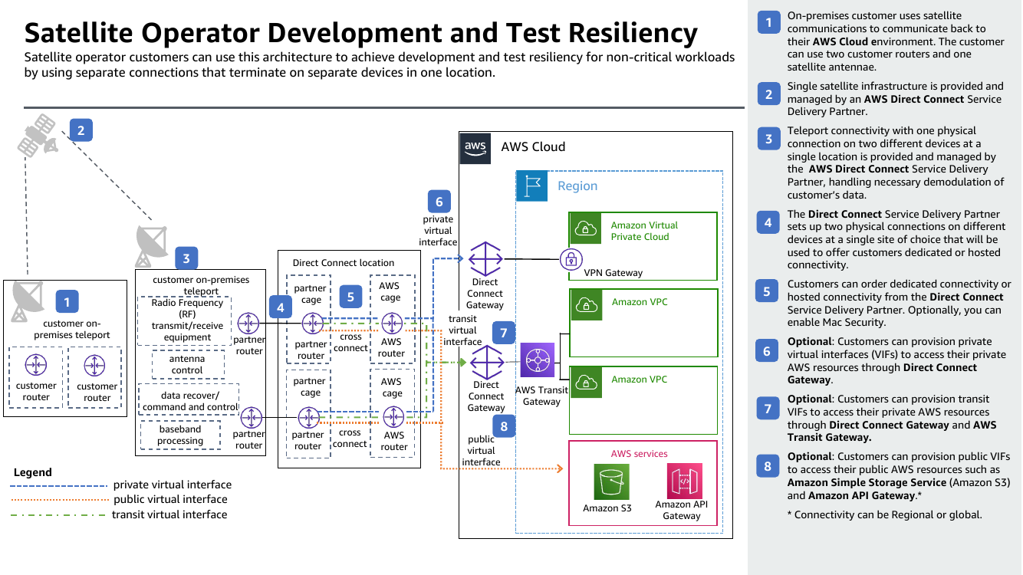Click "public virtual interface" text in the legend
This screenshot has width=1023, height=575.
coord(170,499)
